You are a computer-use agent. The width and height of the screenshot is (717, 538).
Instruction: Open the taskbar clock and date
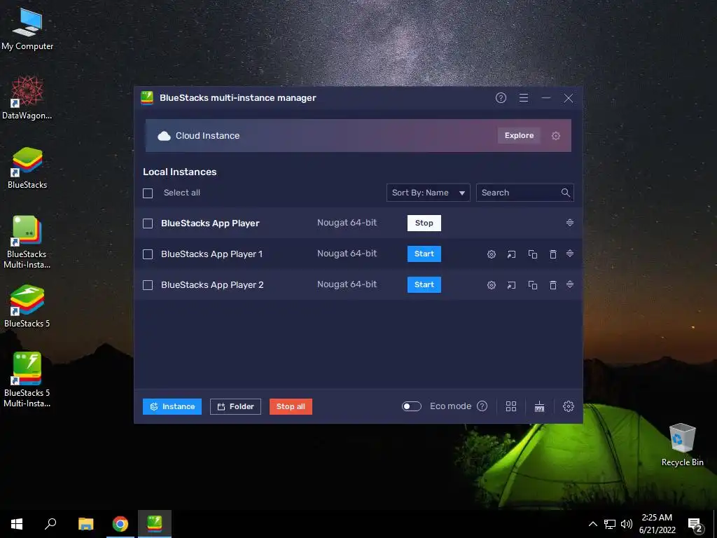[657, 524]
